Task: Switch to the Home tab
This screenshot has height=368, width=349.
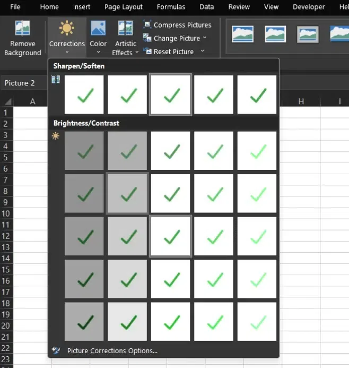Action: pos(49,7)
